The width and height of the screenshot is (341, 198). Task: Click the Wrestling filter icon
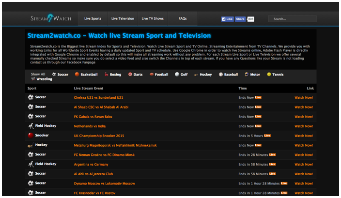coord(33,79)
